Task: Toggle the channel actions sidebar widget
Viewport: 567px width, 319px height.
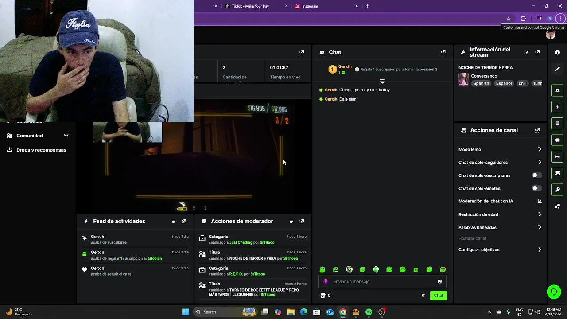Action: [557, 173]
